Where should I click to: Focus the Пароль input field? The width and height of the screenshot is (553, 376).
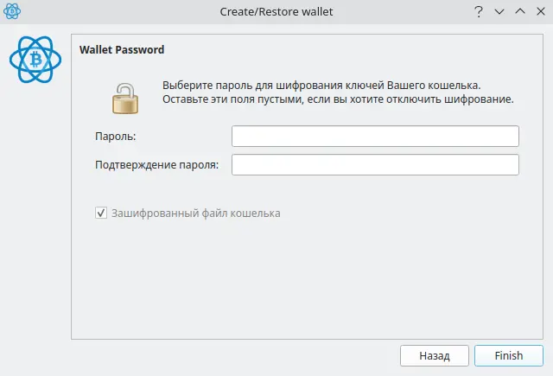point(375,137)
